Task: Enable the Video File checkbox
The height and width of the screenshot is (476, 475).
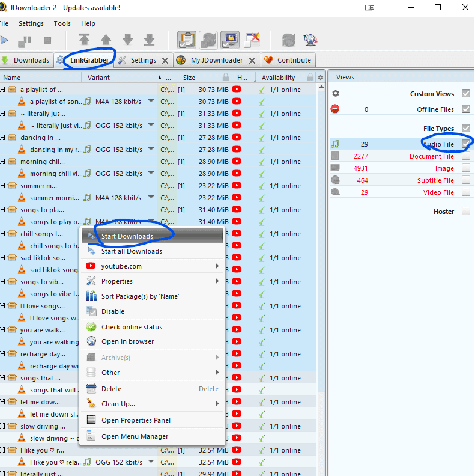Action: (x=466, y=192)
